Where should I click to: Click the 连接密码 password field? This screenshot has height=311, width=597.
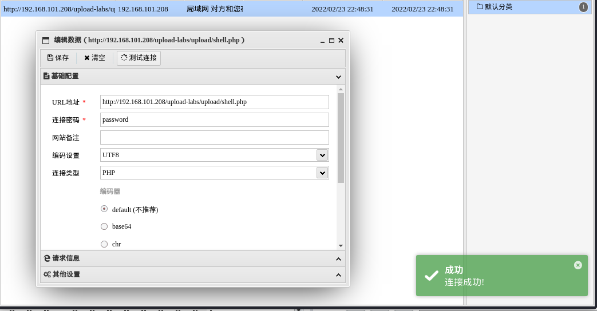[214, 119]
